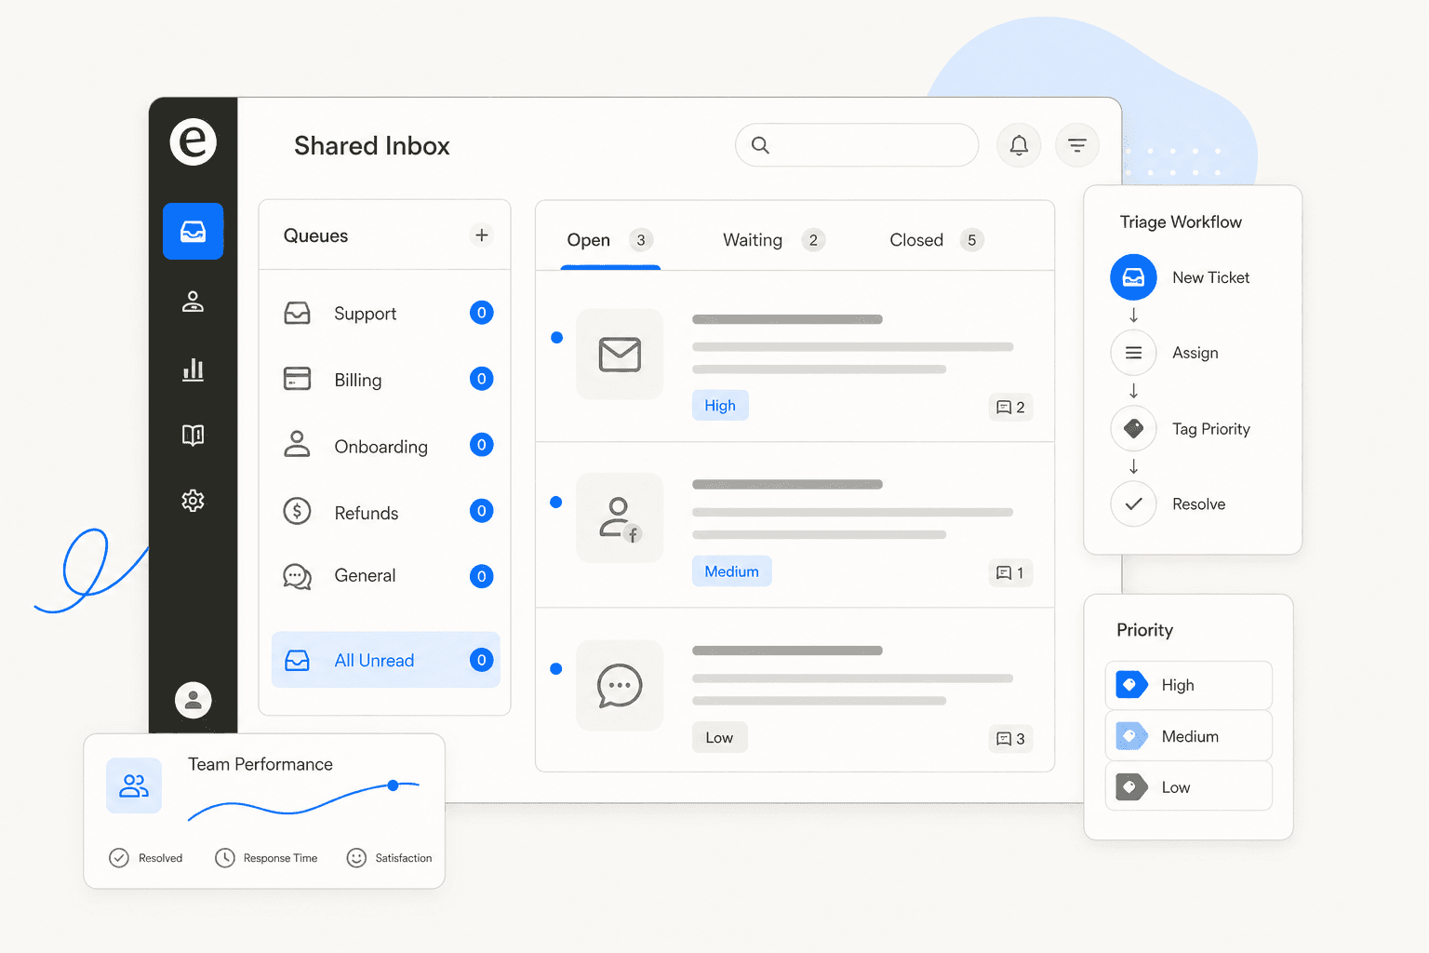Click the Onboarding person icon
This screenshot has height=953, width=1429.
coord(297,444)
